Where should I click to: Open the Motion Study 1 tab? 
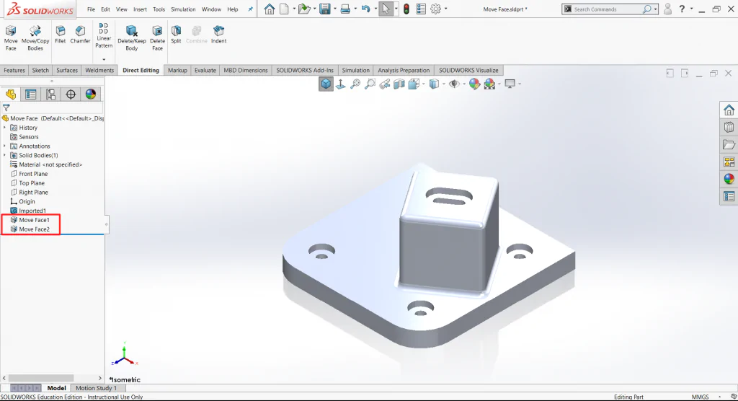point(96,388)
